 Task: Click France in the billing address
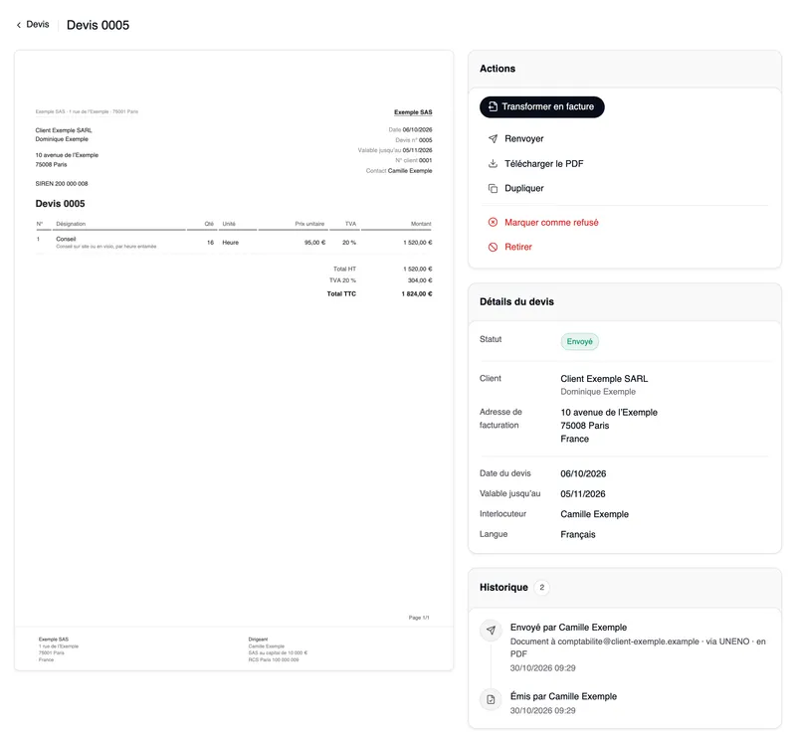coord(575,439)
